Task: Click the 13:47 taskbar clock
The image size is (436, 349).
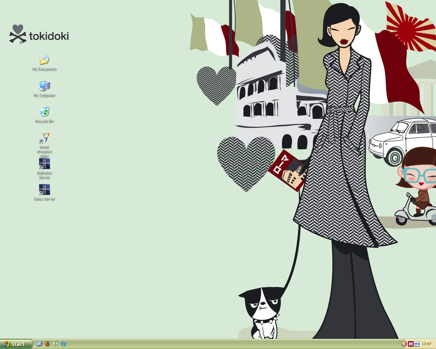Action: pos(426,344)
